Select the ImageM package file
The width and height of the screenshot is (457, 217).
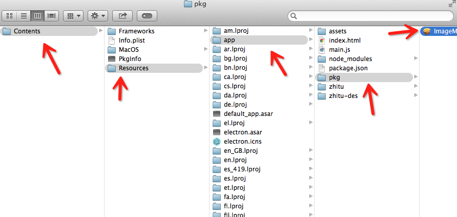coord(439,31)
